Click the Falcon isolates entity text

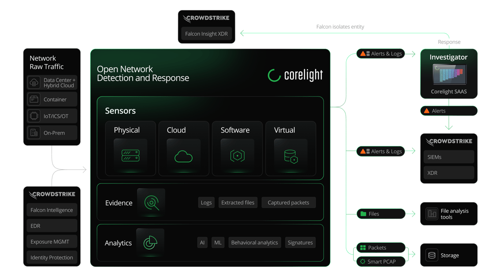click(340, 27)
